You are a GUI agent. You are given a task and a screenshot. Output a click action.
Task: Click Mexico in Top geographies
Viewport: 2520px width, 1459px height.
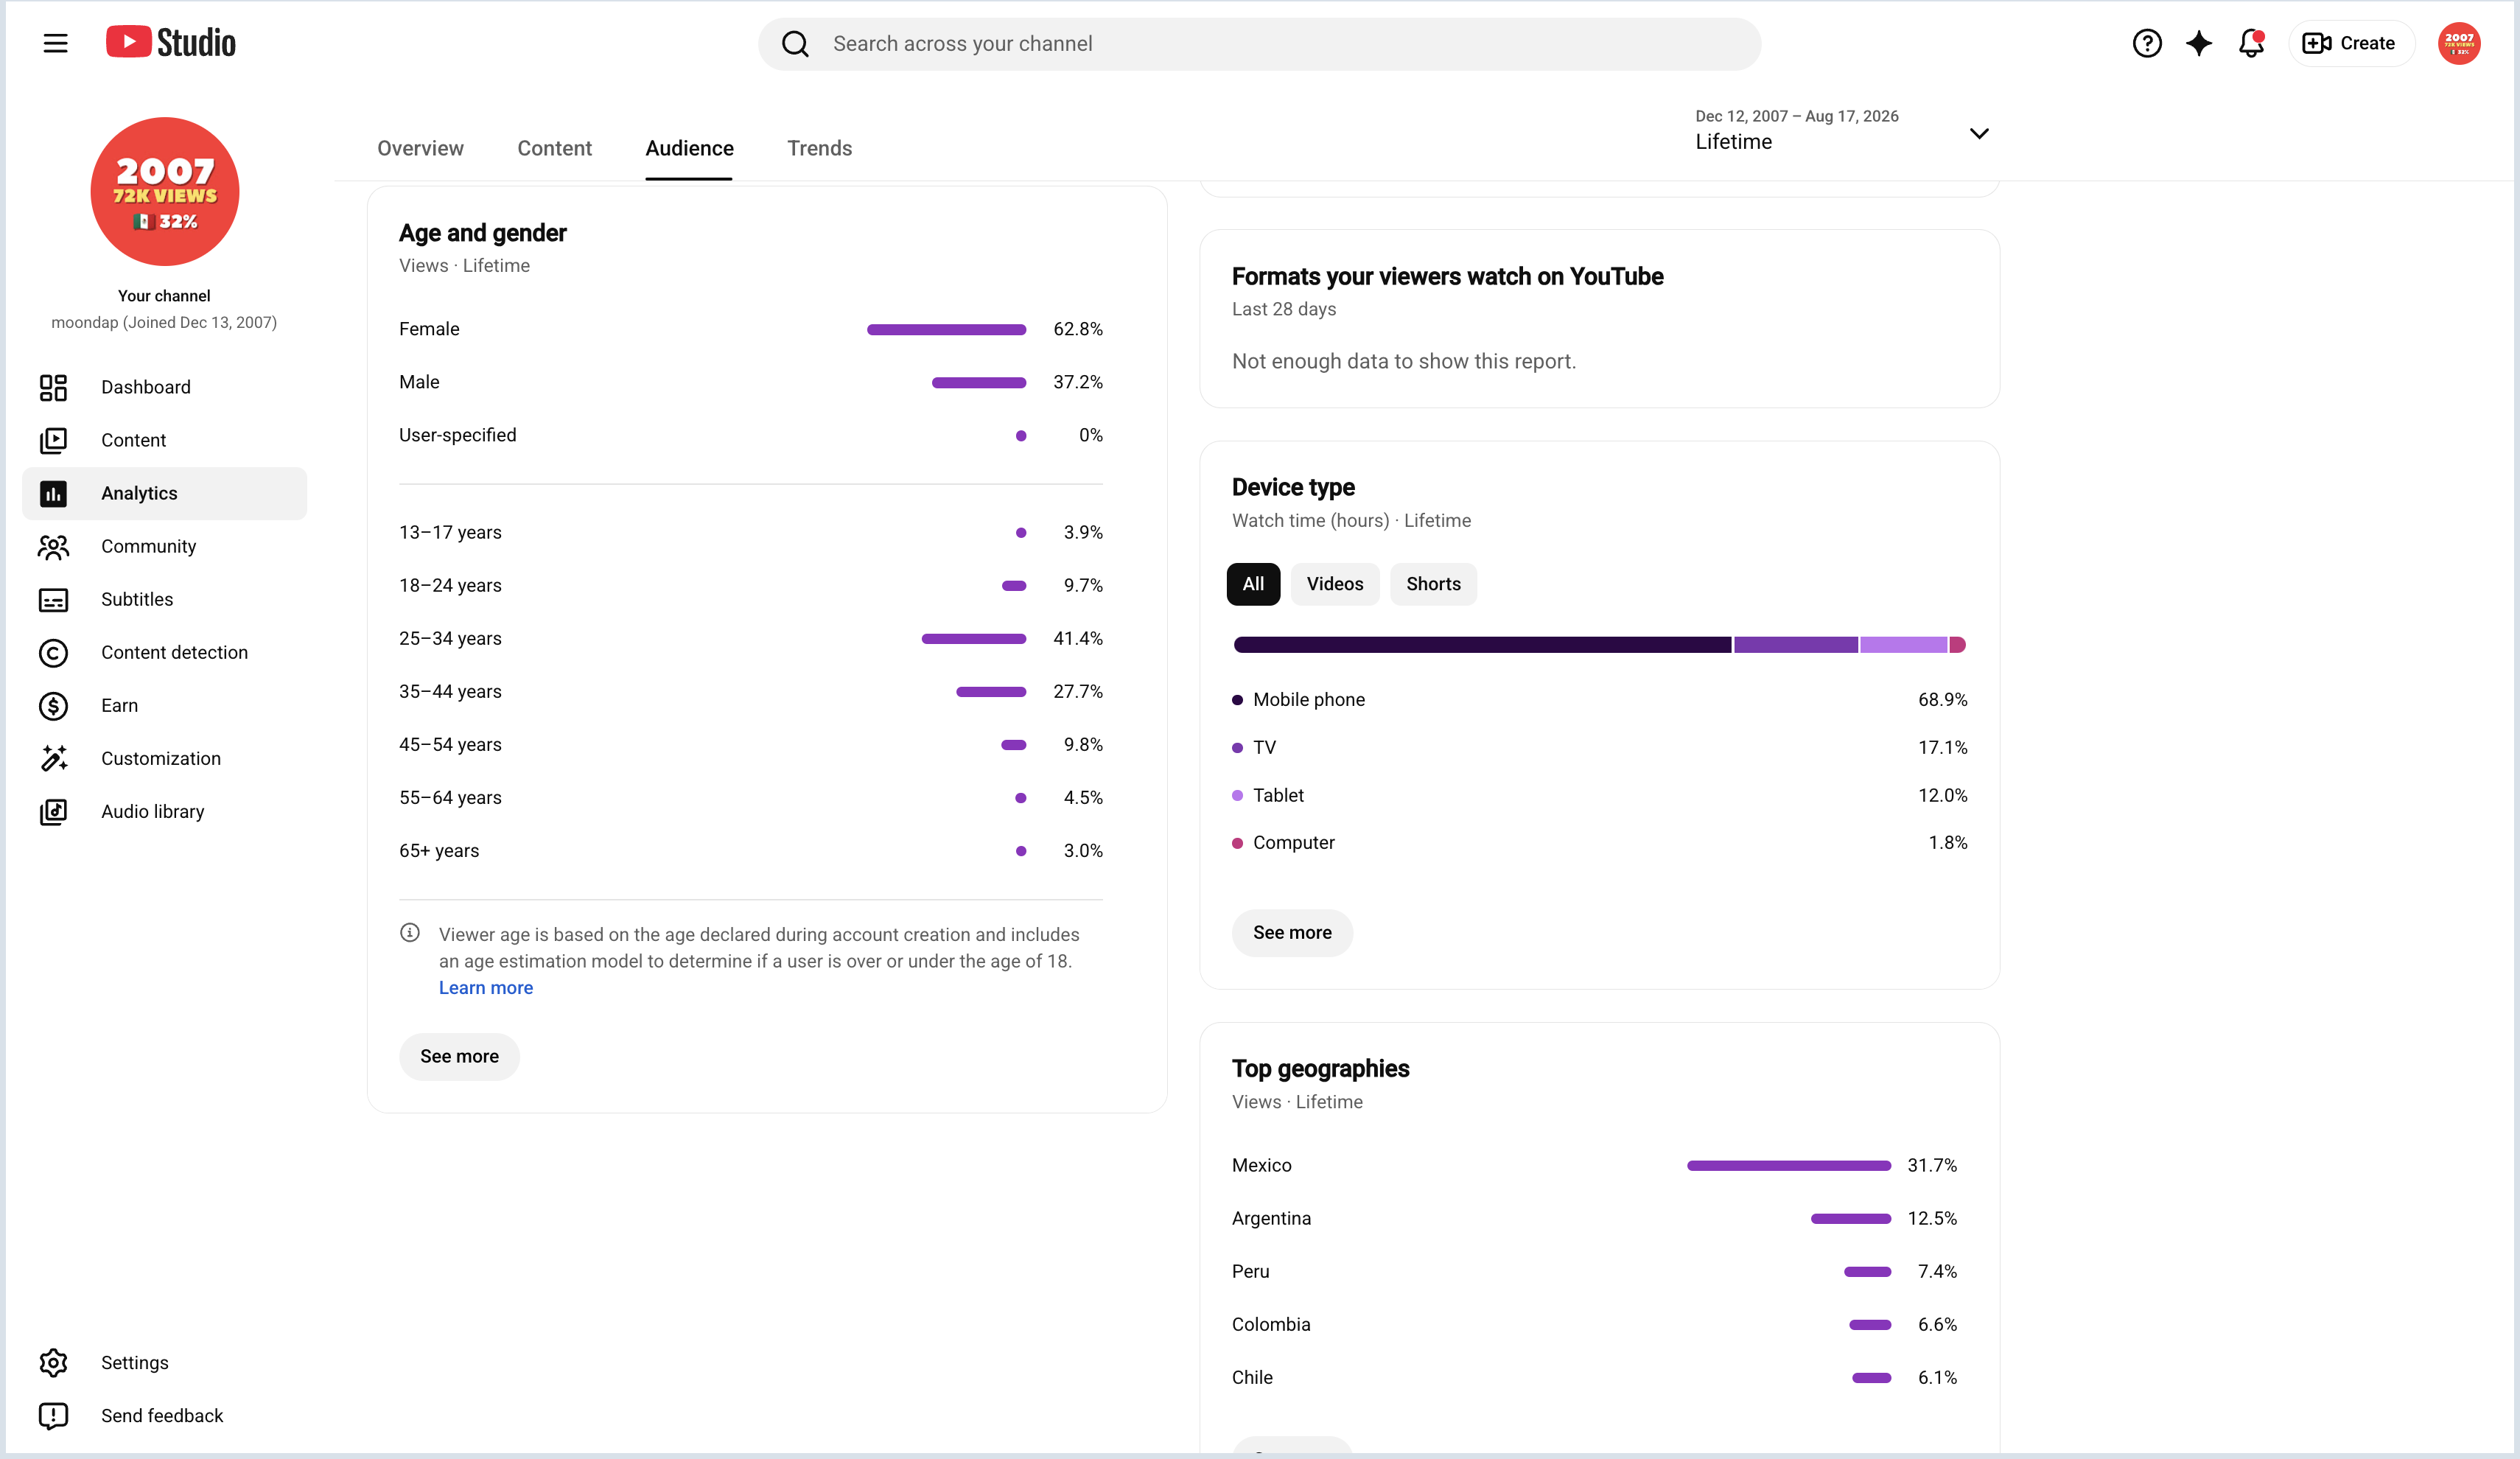(1595, 1165)
